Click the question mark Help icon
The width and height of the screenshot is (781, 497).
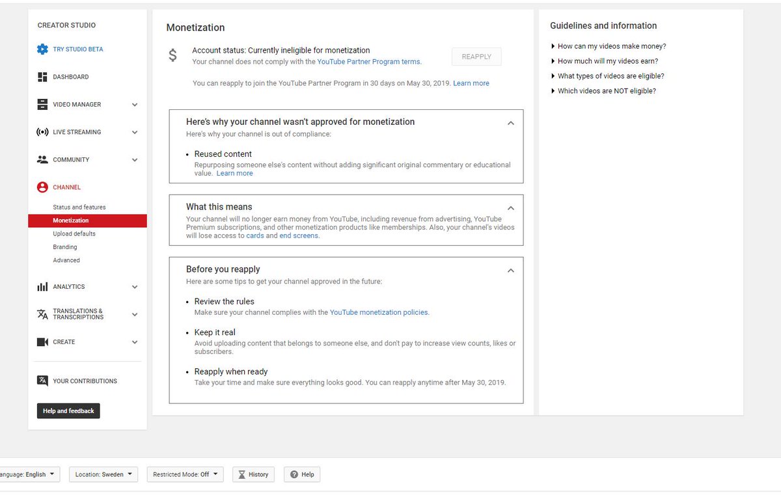click(294, 474)
